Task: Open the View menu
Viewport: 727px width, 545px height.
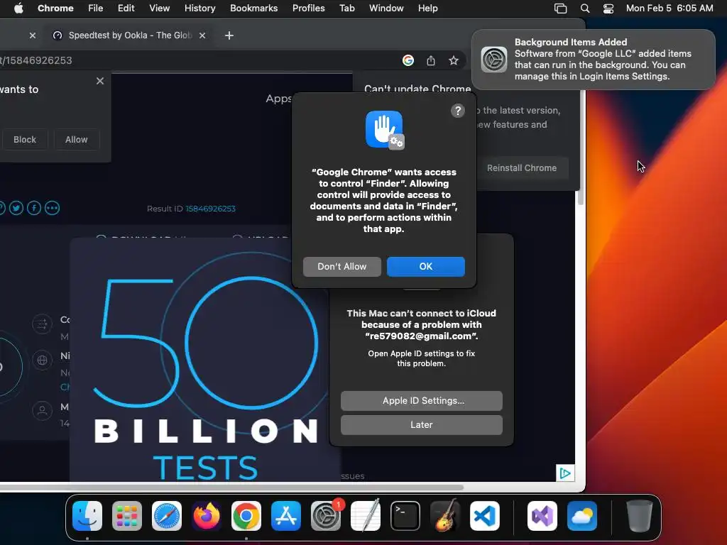Action: pyautogui.click(x=159, y=9)
